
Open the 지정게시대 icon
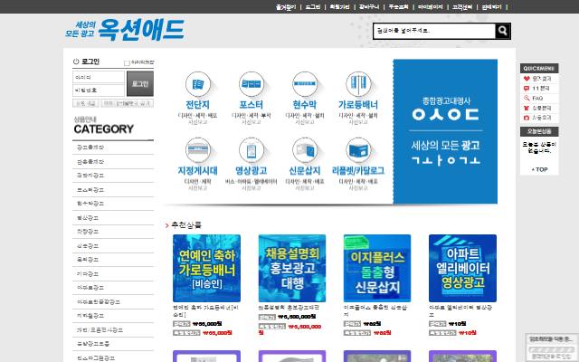pyautogui.click(x=198, y=150)
